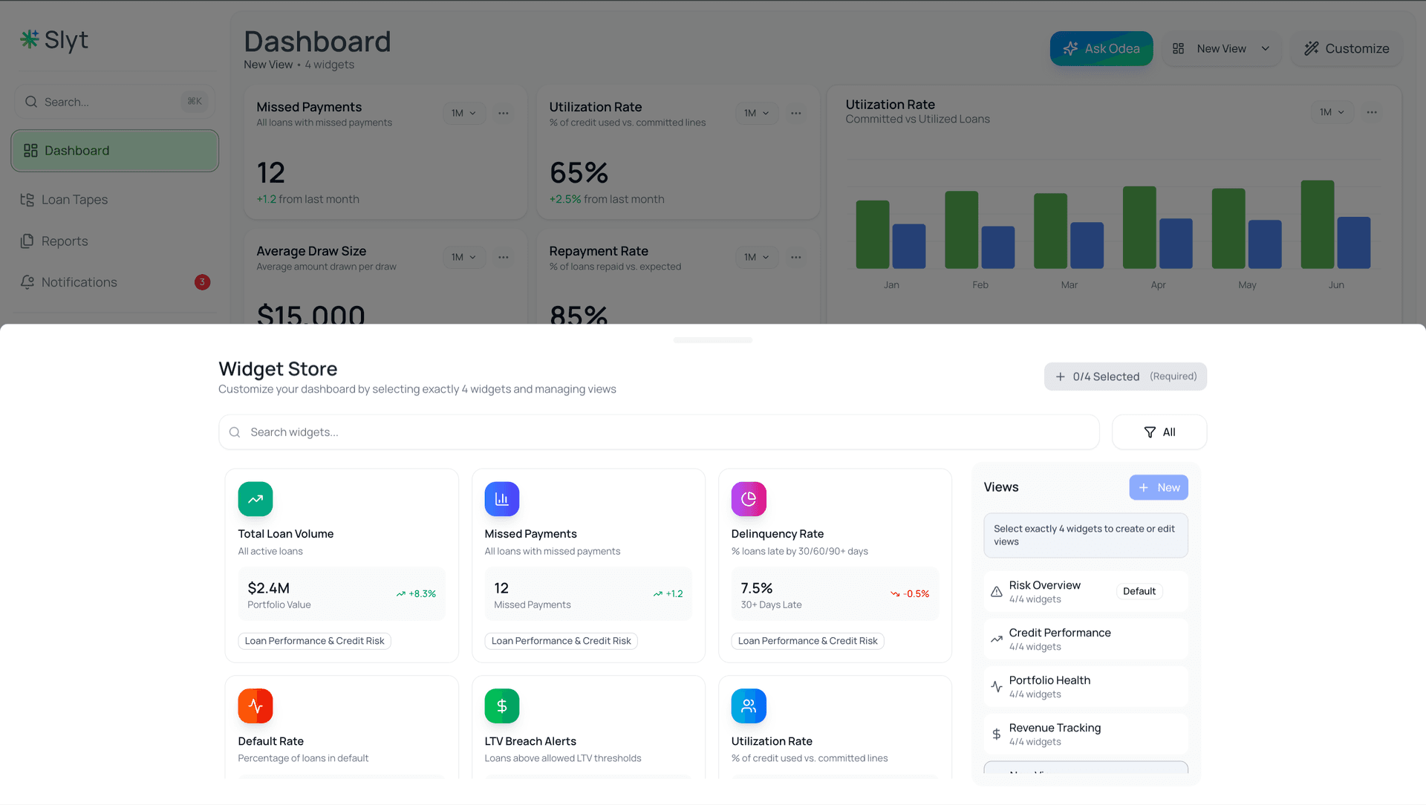Screen dimensions: 1426x805
Task: Select the Delinquency Rate widget card
Action: pyautogui.click(x=835, y=565)
